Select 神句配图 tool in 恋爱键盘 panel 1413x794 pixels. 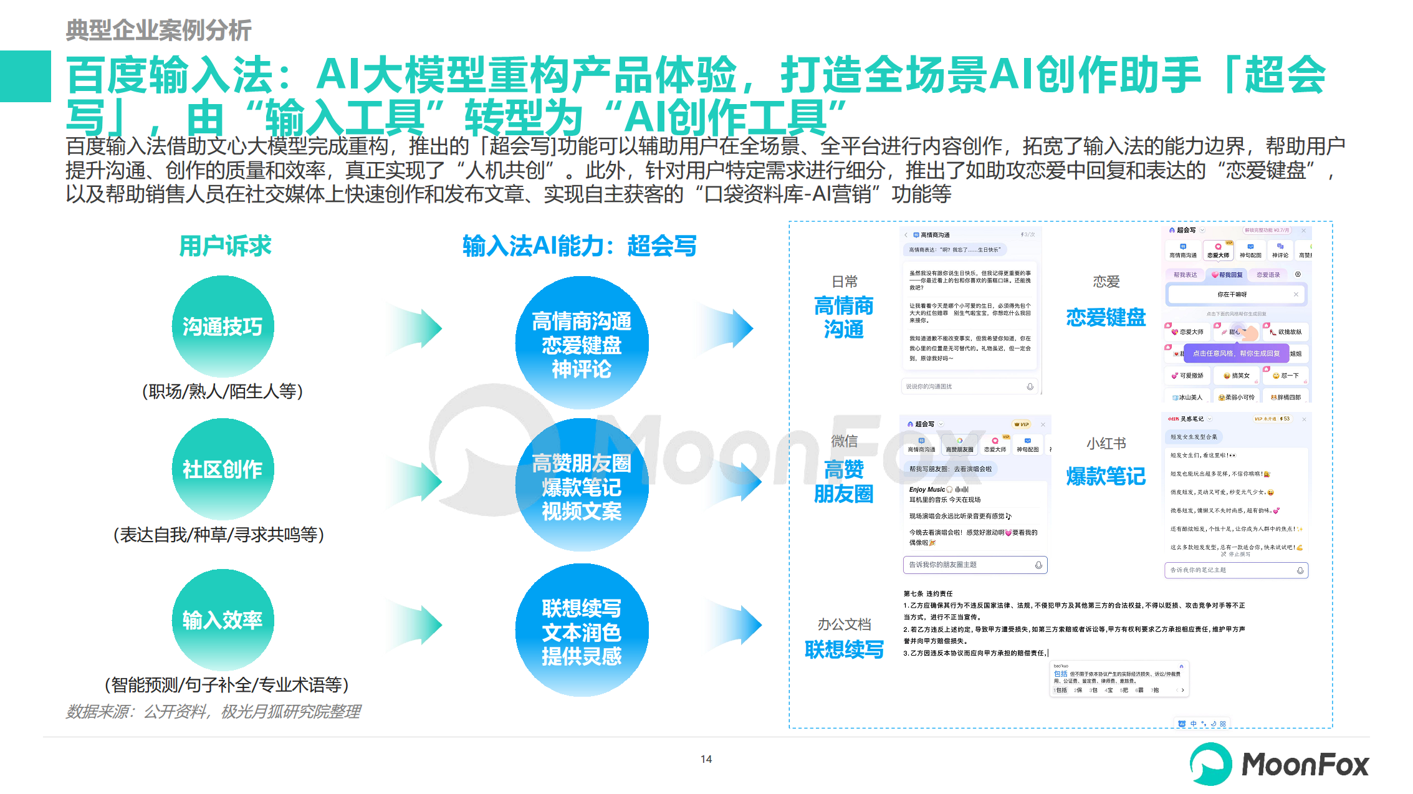(1250, 251)
